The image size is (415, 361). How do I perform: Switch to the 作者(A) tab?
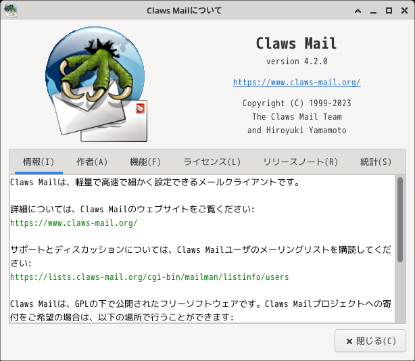click(x=92, y=162)
